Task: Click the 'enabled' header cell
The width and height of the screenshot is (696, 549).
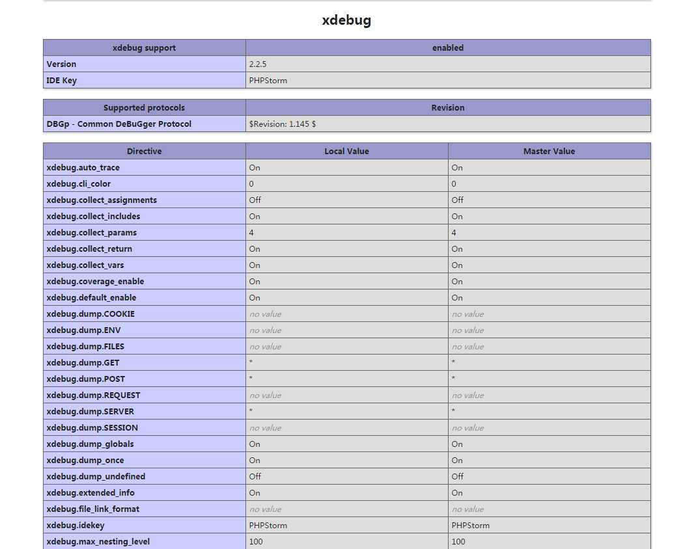Action: point(448,47)
